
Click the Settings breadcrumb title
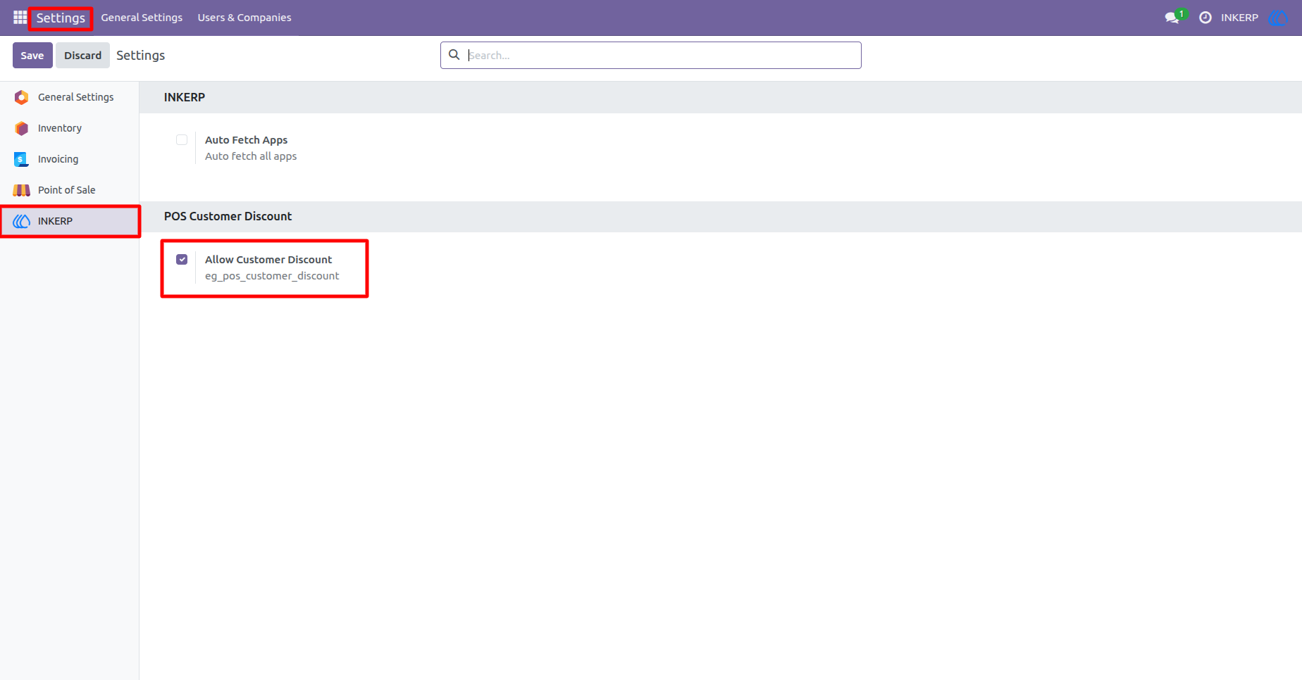pyautogui.click(x=141, y=56)
